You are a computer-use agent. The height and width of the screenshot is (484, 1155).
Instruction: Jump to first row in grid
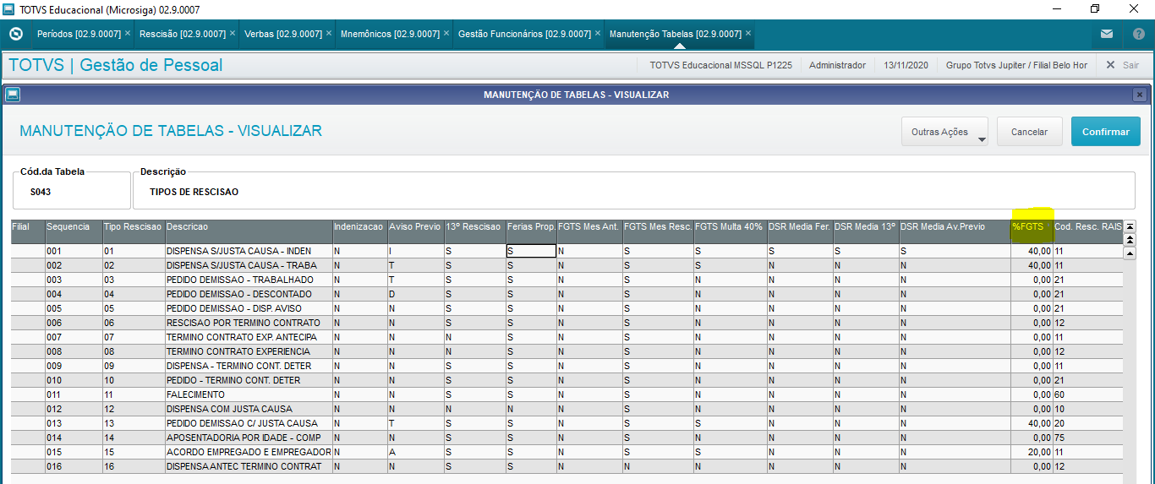tap(1130, 226)
